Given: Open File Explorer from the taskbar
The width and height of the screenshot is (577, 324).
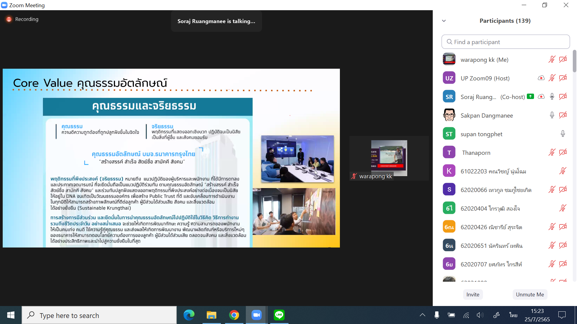Looking at the screenshot, I should tap(212, 315).
